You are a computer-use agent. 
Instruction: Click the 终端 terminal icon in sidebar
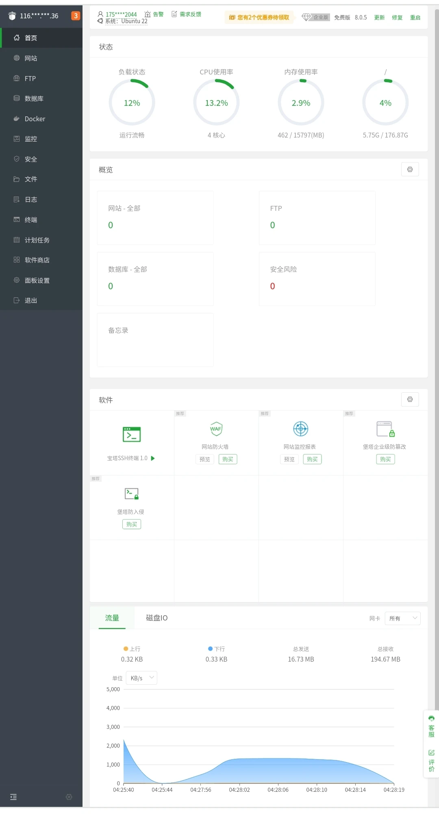pyautogui.click(x=17, y=220)
